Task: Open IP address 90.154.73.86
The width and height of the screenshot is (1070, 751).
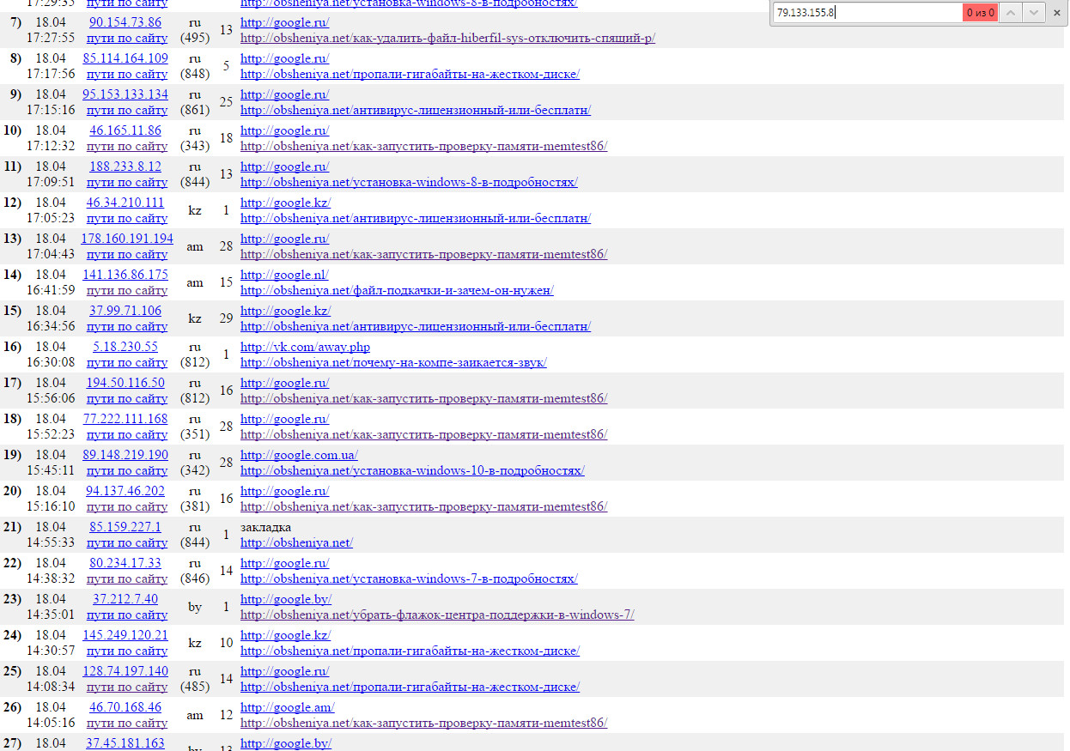Action: point(125,22)
